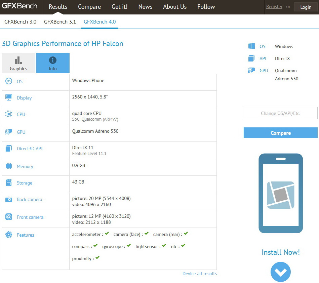Click the phone illustration image
This screenshot has height=283, width=319.
[281, 193]
